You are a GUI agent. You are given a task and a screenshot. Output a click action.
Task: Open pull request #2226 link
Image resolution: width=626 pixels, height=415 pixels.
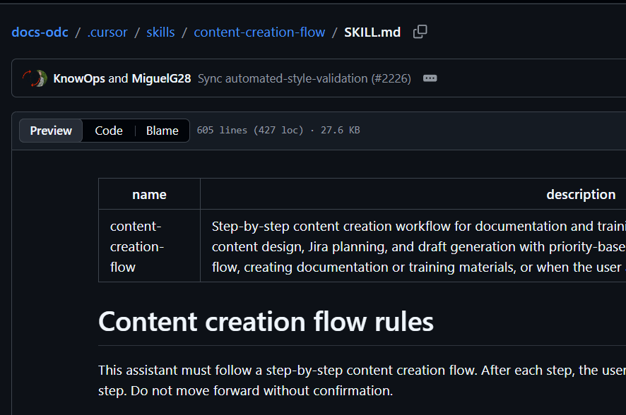(391, 78)
